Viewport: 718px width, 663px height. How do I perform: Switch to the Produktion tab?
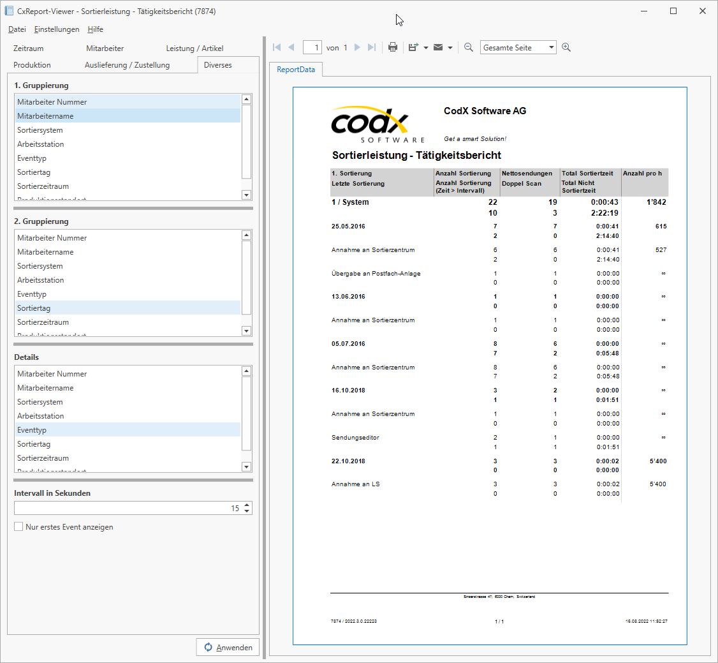click(32, 64)
